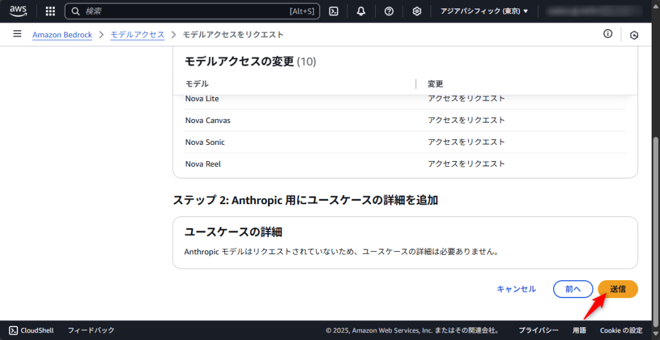Click the magnifier icon in search box

(x=76, y=12)
